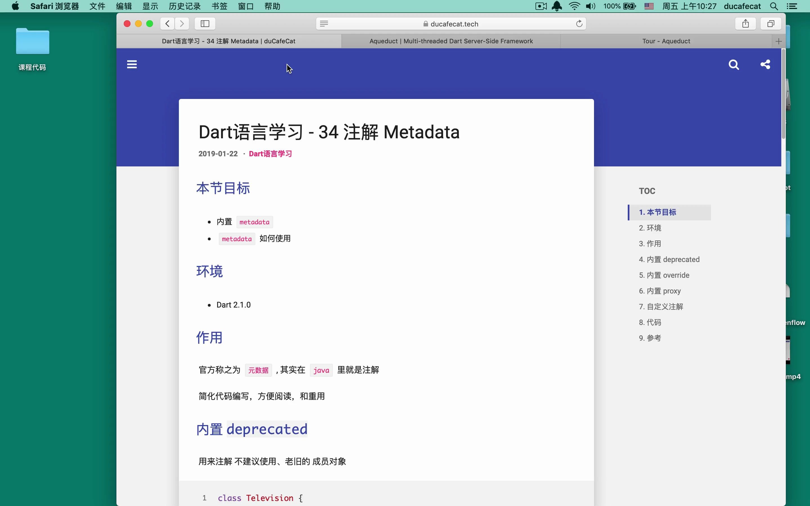This screenshot has height=506, width=810.
Task: Click the 环境 section heading
Action: [210, 271]
